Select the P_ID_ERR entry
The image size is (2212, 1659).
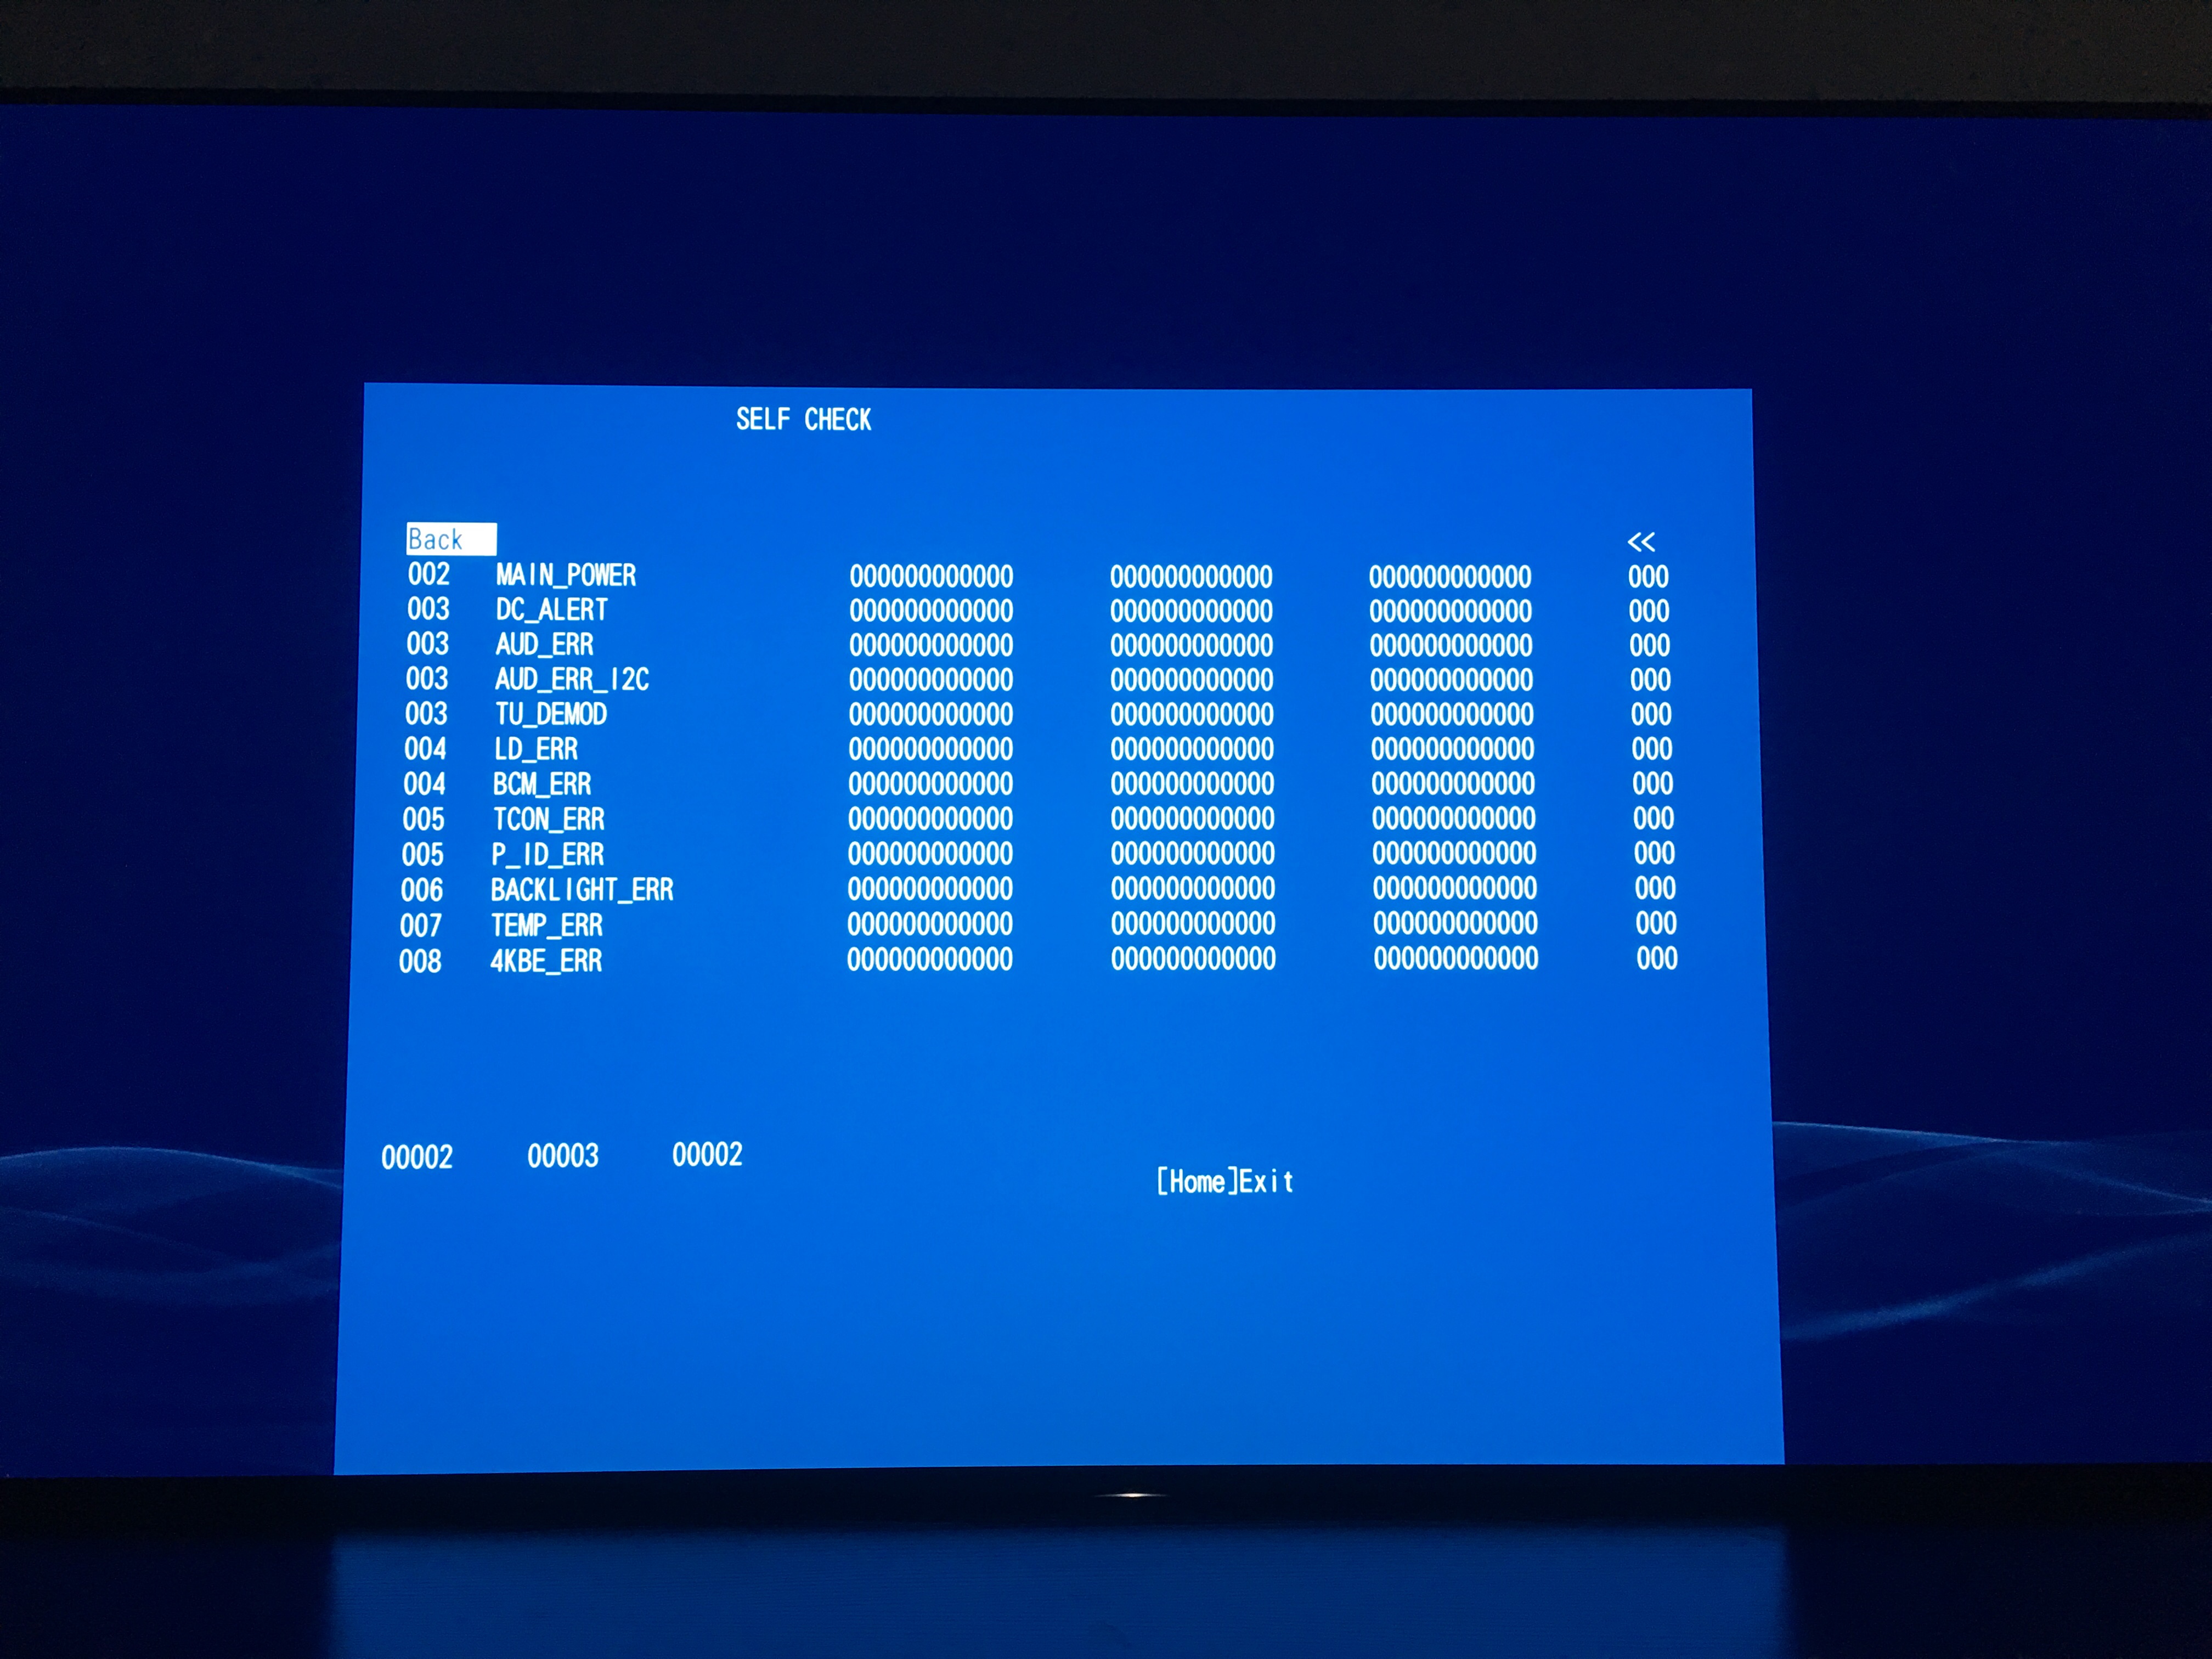(547, 854)
